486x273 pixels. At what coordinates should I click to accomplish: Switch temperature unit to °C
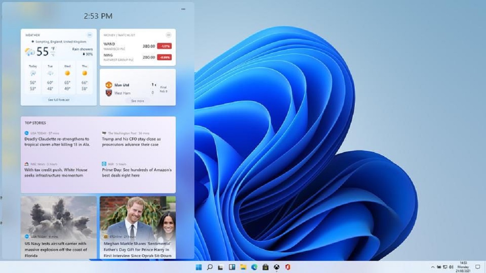53,55
